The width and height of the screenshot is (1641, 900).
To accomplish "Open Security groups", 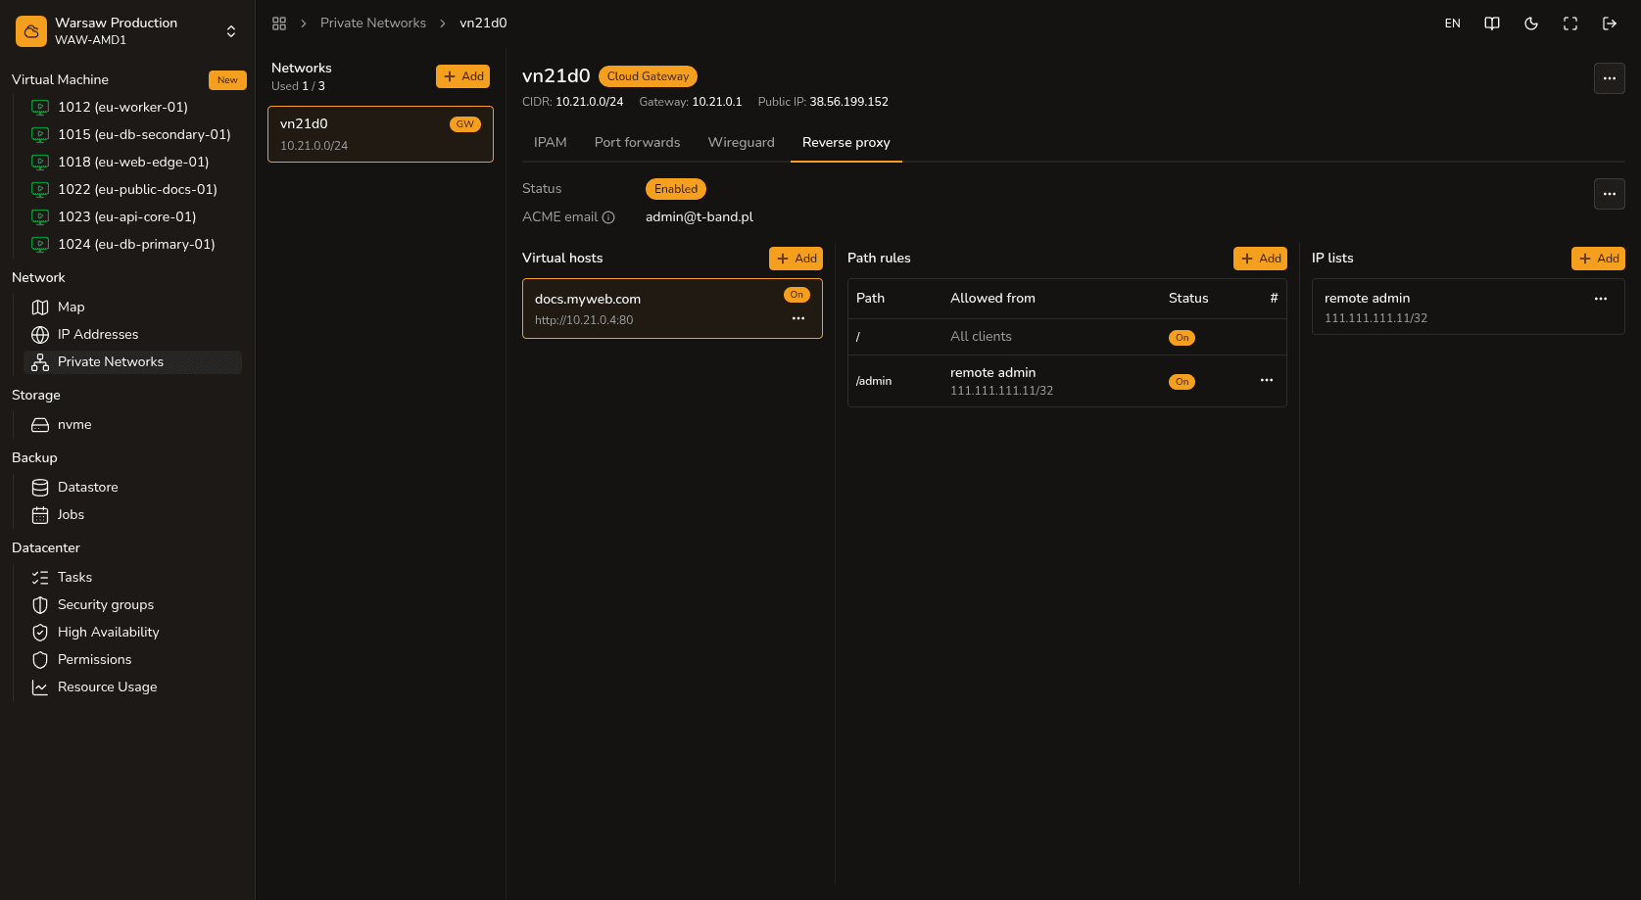I will [x=132, y=604].
